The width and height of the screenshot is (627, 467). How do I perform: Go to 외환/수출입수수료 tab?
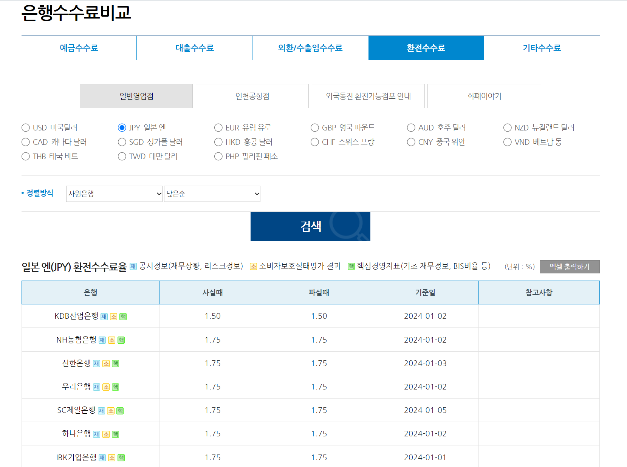coord(310,48)
